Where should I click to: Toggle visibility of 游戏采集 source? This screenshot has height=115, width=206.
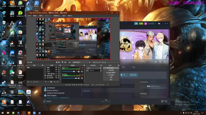[56, 76]
